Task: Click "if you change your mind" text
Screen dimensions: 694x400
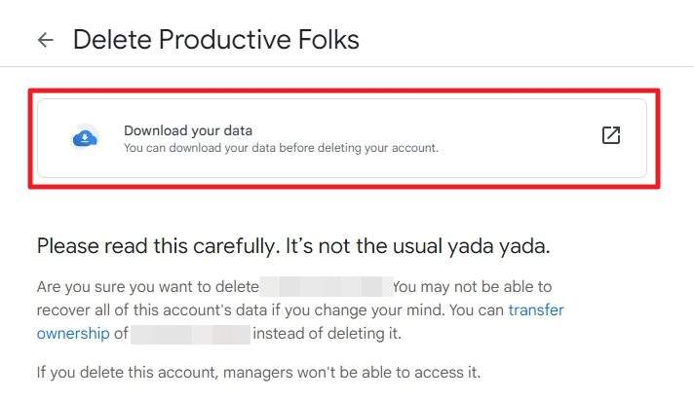Action: pyautogui.click(x=357, y=309)
